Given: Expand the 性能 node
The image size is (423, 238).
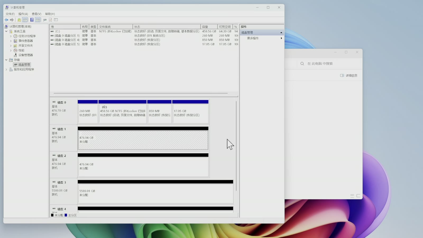Looking at the screenshot, I should [11, 50].
